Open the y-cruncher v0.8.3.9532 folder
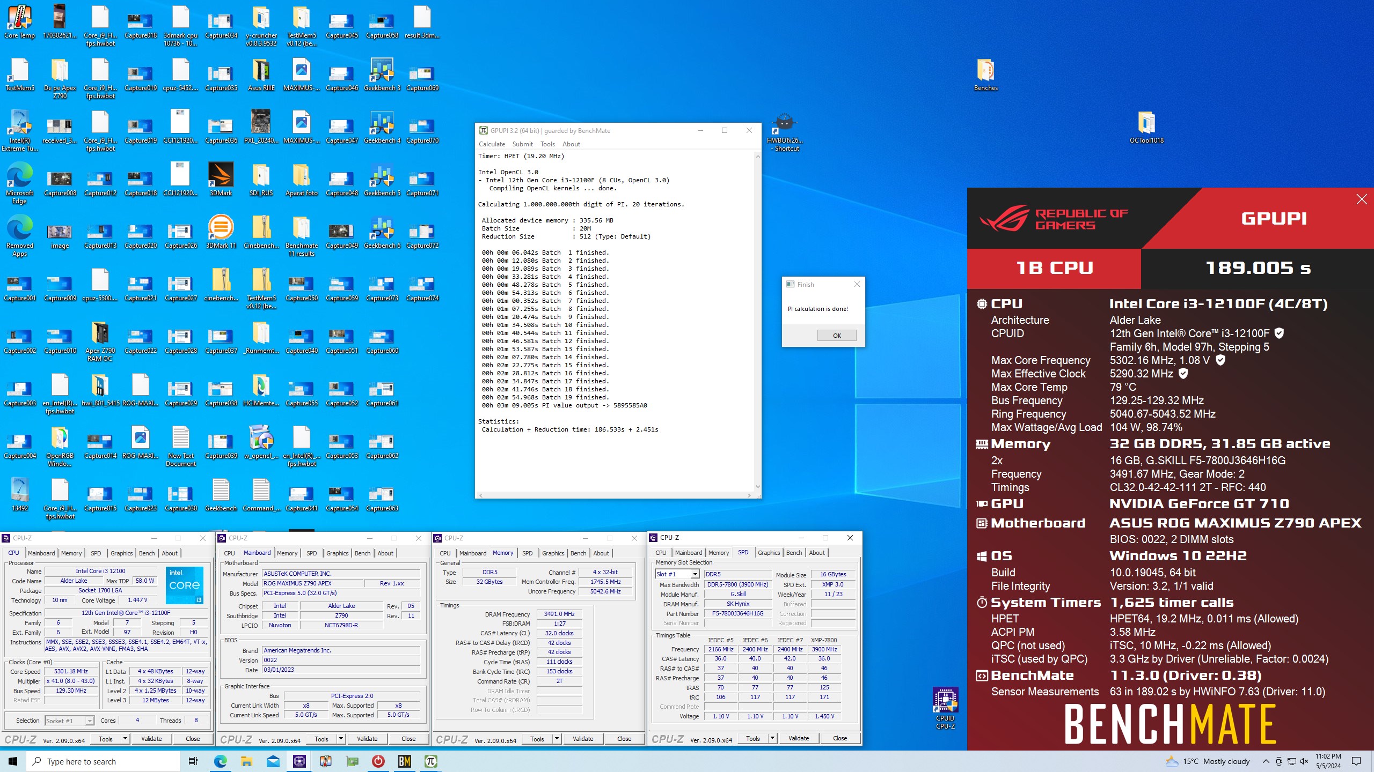The height and width of the screenshot is (772, 1374). tap(261, 26)
